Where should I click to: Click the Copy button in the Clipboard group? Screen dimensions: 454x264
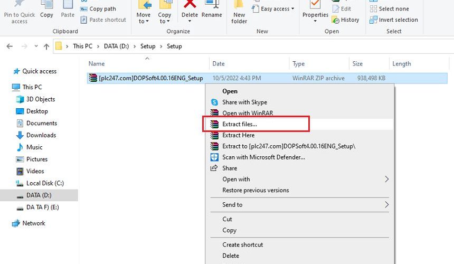pyautogui.click(x=46, y=10)
